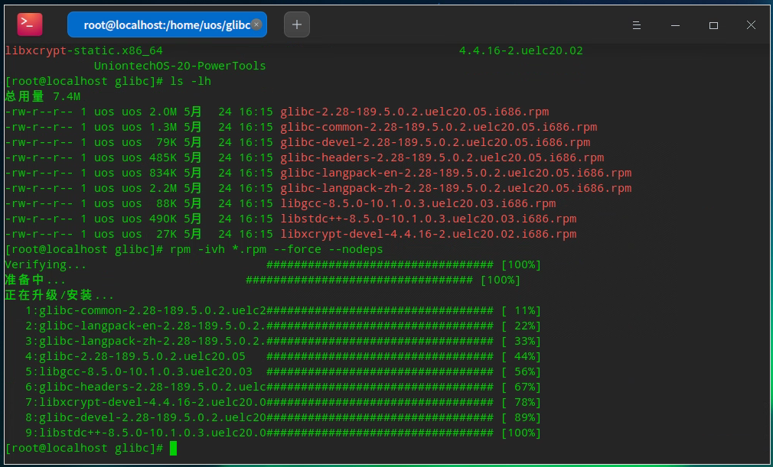Close the terminal window
This screenshot has height=467, width=773.
pos(751,25)
